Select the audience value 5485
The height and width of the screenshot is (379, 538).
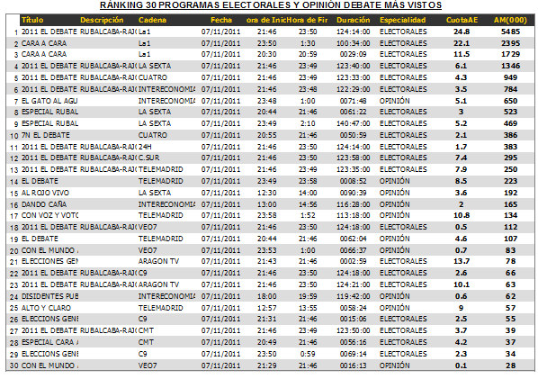tap(510, 32)
